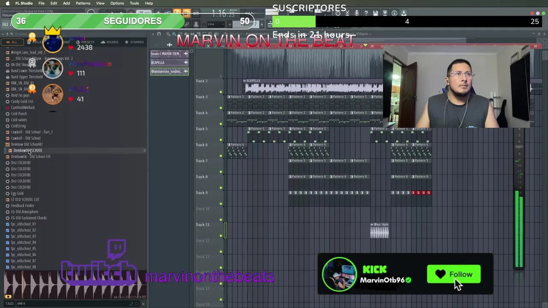Select Dembowtik - Old School Fill sample

coord(30,157)
